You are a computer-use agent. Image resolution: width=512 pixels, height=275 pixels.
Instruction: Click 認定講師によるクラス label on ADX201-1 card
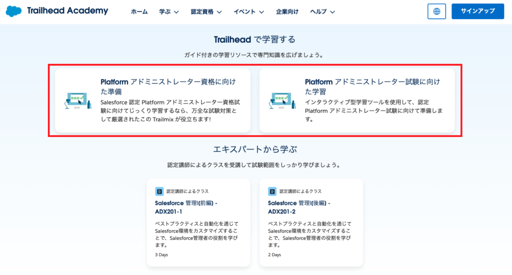[x=187, y=191]
